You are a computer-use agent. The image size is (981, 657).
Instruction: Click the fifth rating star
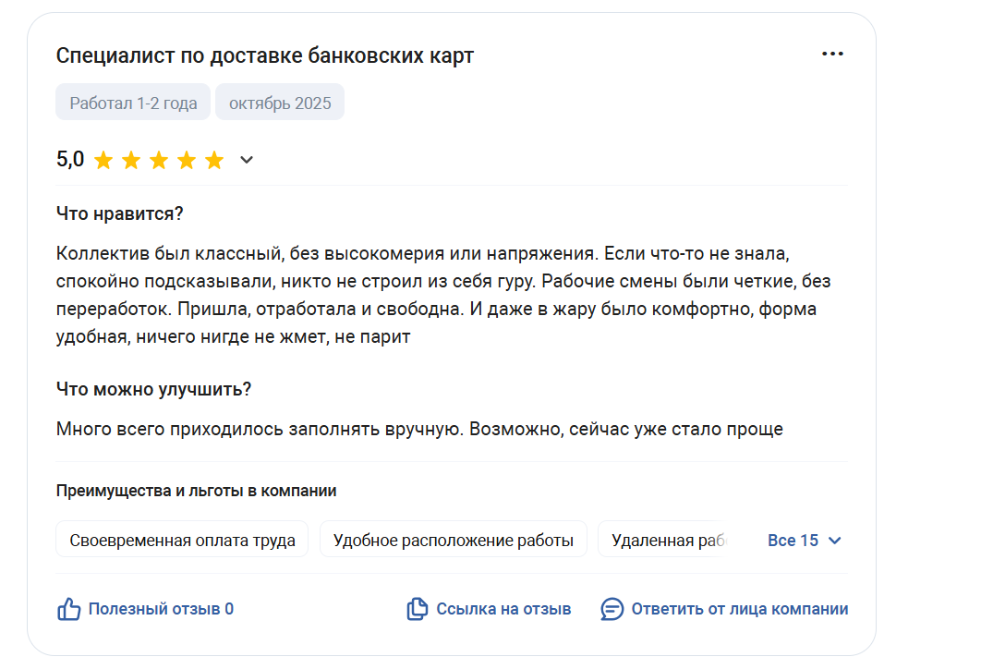(214, 161)
